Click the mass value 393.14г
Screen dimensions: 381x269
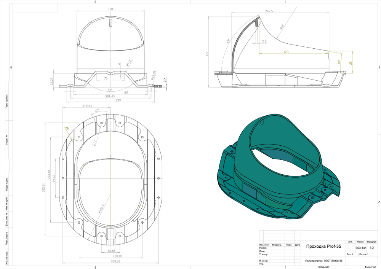pyautogui.click(x=361, y=247)
